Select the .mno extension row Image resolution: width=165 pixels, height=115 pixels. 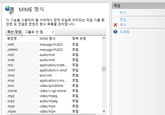tap(54, 75)
